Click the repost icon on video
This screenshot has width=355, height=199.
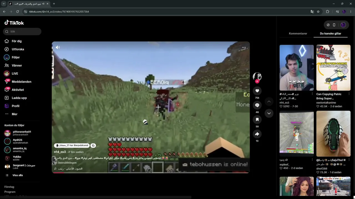pyautogui.click(x=93, y=145)
